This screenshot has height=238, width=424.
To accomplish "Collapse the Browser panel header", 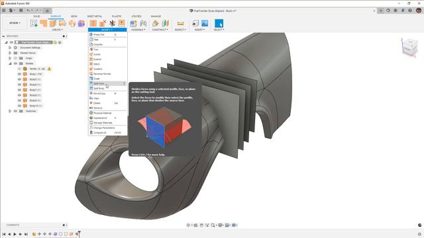I will (3, 36).
